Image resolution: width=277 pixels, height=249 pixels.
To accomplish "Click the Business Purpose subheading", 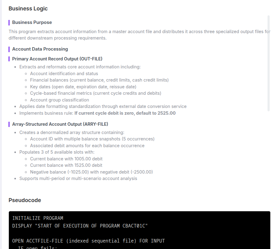I will point(32,22).
